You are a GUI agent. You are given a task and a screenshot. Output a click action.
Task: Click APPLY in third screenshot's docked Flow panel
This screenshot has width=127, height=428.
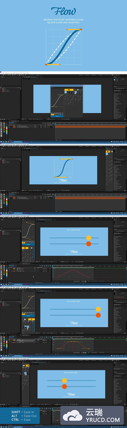[x=28, y=244]
